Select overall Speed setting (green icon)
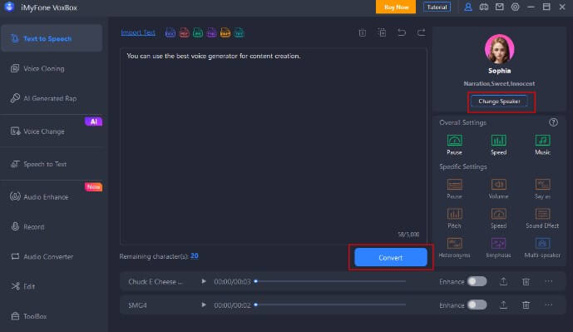This screenshot has width=573, height=332. pyautogui.click(x=498, y=145)
